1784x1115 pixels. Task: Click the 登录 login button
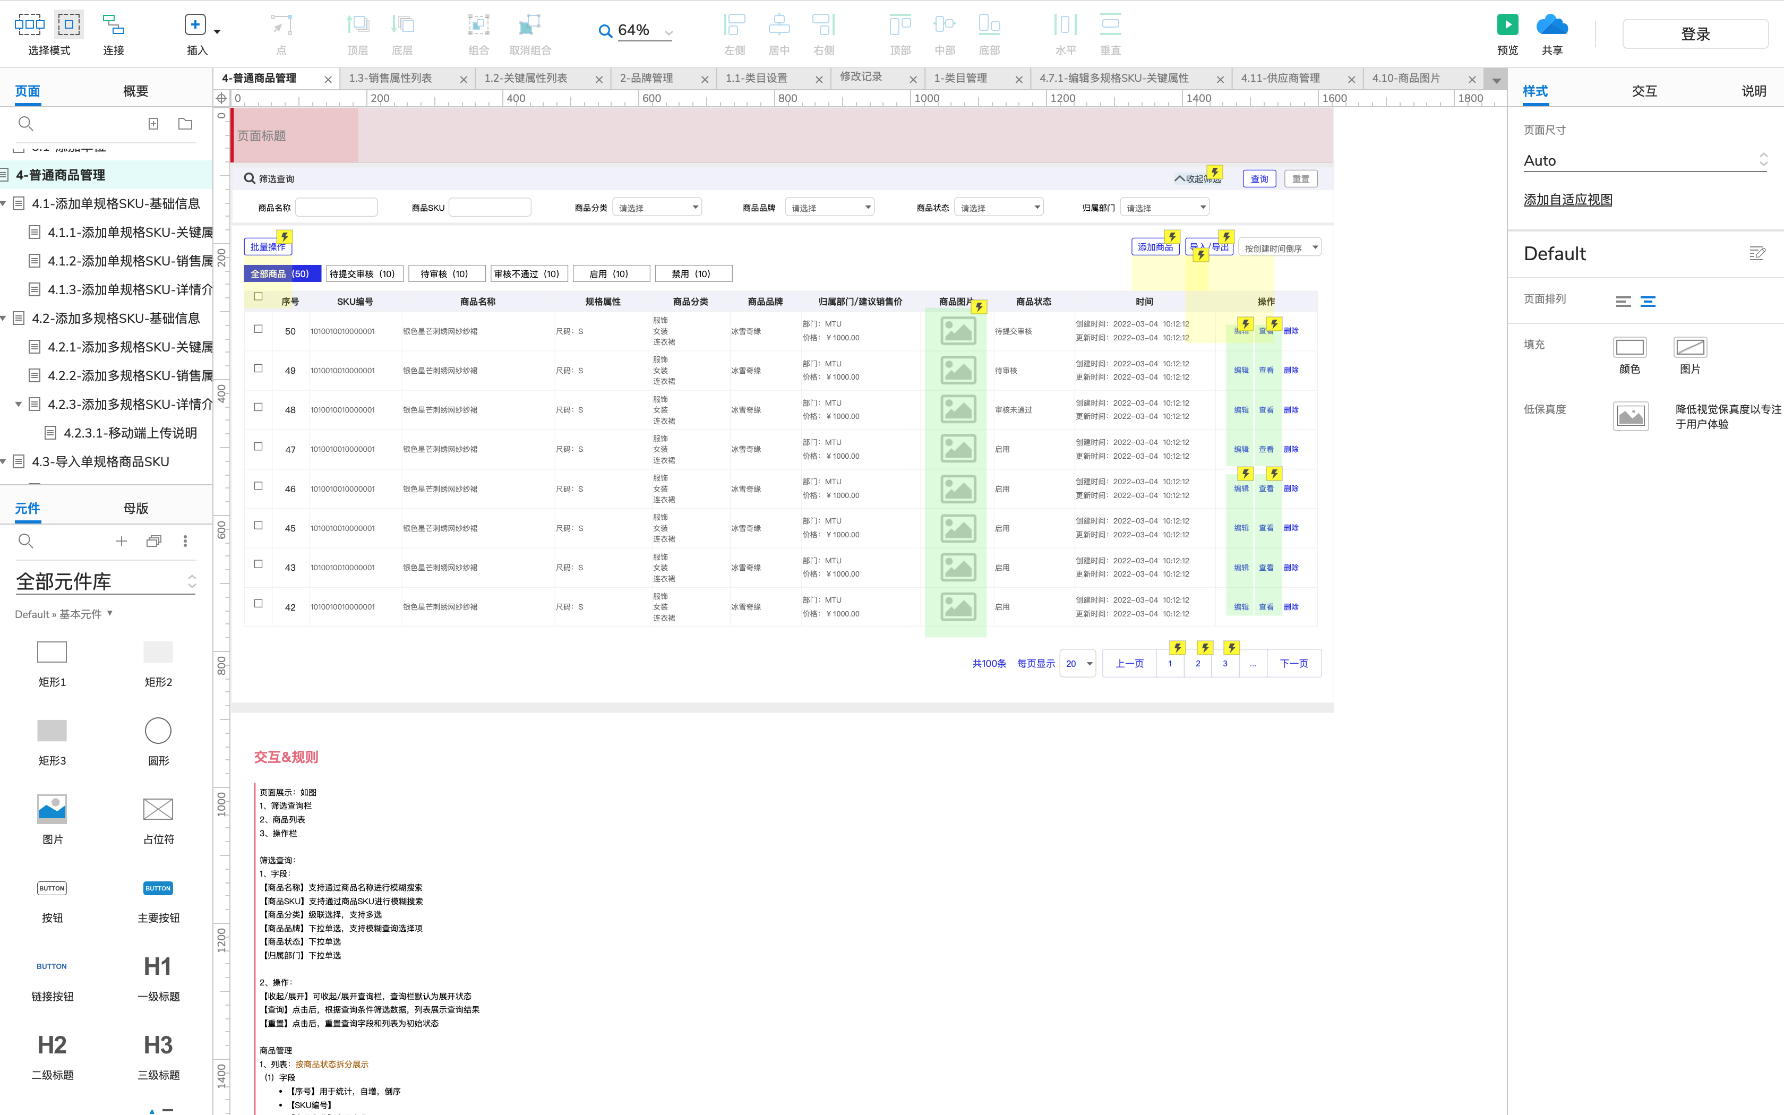point(1695,34)
